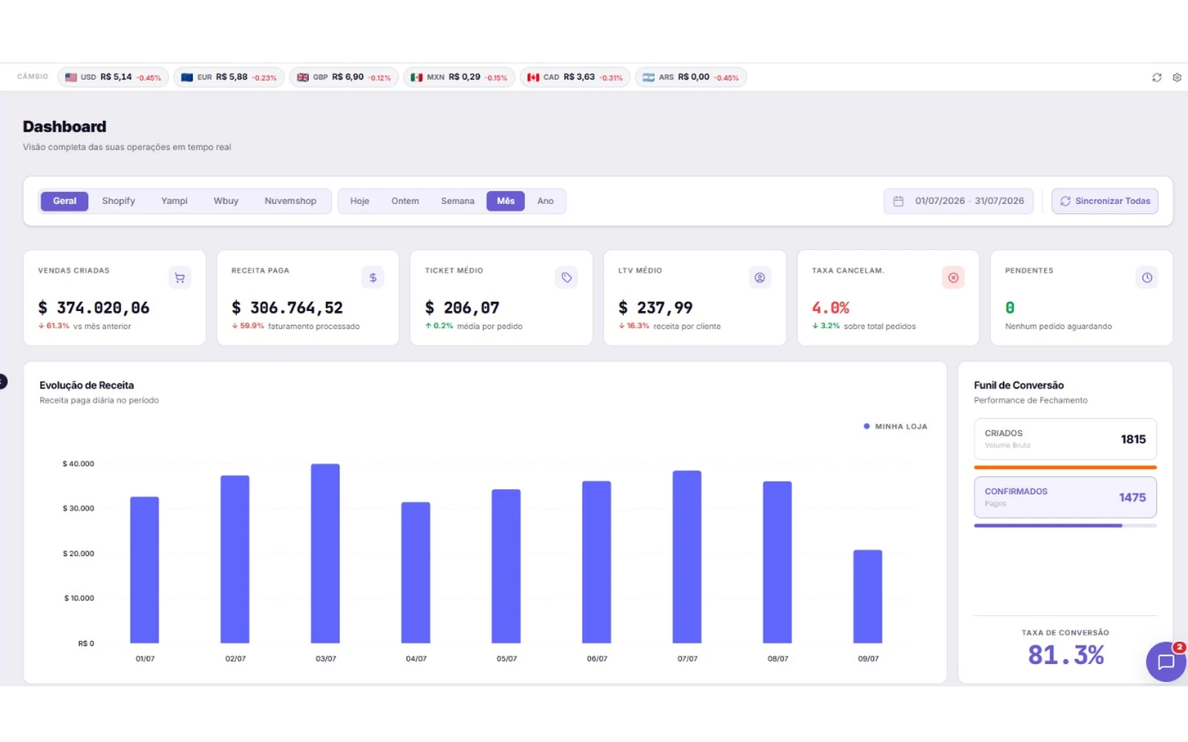
Task: Click the USD exchange rate chip
Action: coord(113,77)
